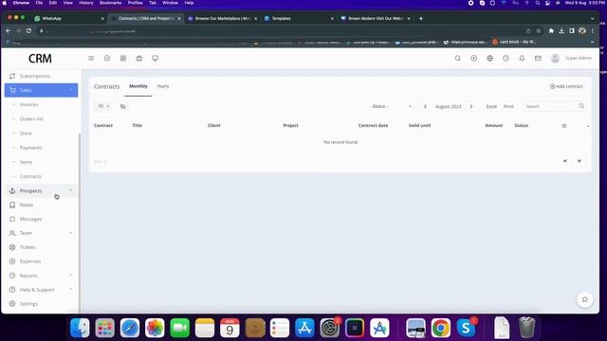This screenshot has height=341, width=607.
Task: Open Chrome Bookmarks menu
Action: click(x=110, y=3)
